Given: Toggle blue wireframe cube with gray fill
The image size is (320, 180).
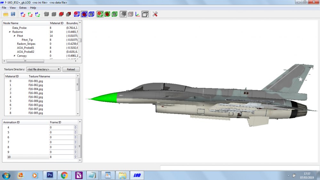Looking at the screenshot, I should 92,14.
